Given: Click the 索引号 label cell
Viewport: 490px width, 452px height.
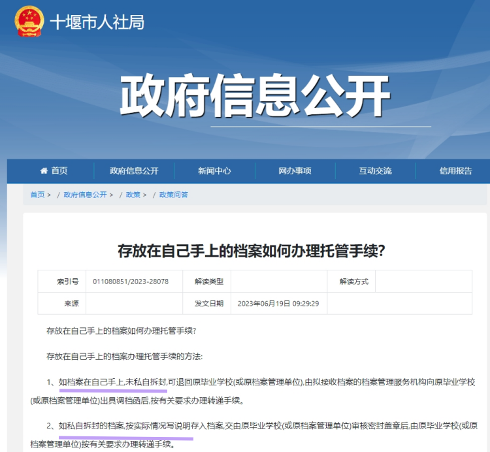Looking at the screenshot, I should 67,282.
